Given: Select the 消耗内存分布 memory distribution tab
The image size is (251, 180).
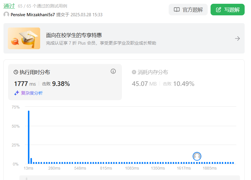Looking at the screenshot, I should tap(150, 72).
